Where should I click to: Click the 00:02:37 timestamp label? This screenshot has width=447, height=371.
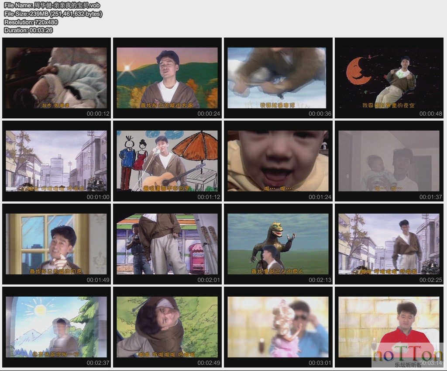pos(98,363)
